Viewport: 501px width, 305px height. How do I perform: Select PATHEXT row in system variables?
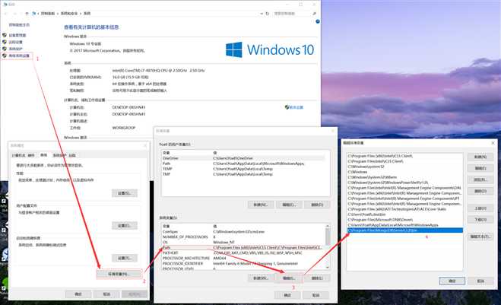click(243, 253)
